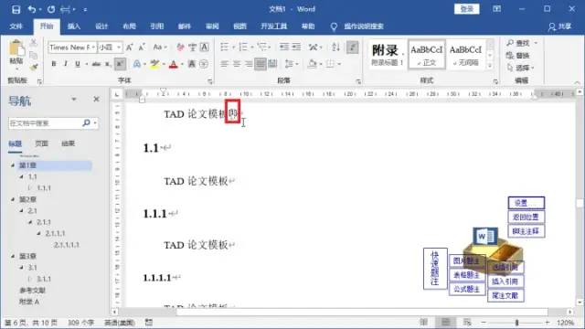
Task: Toggle Bold formatting button
Action: point(54,64)
